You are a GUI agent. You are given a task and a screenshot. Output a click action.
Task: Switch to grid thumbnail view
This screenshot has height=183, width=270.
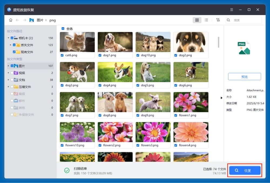click(197, 20)
